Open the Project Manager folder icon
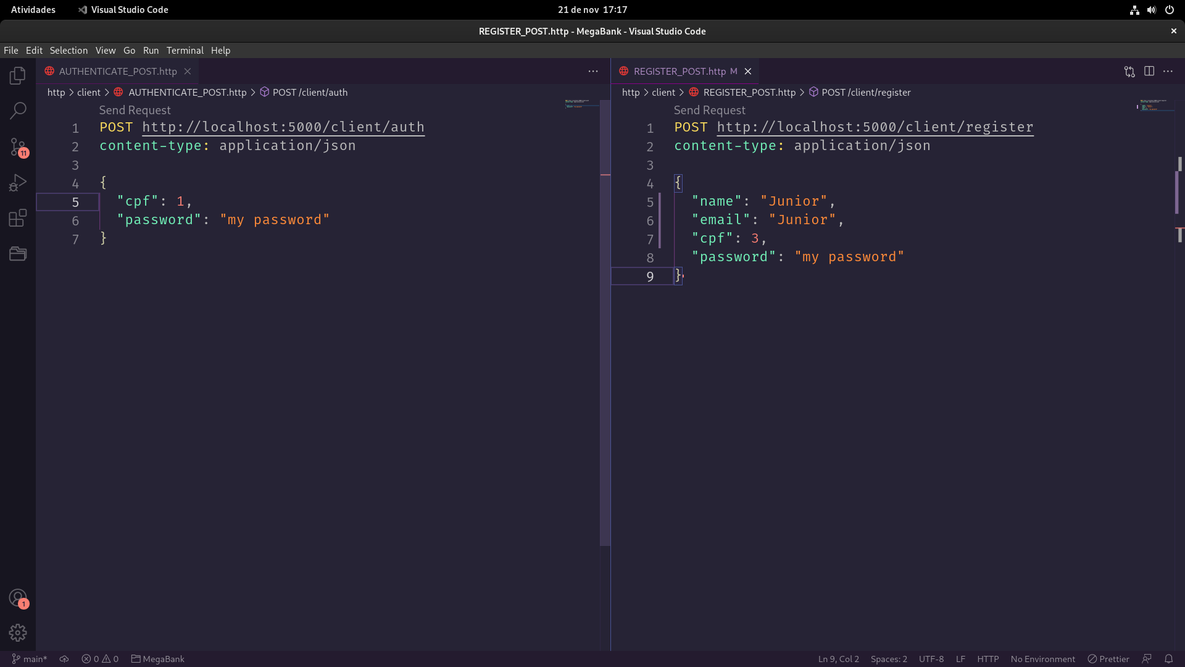This screenshot has width=1185, height=667. (x=18, y=254)
